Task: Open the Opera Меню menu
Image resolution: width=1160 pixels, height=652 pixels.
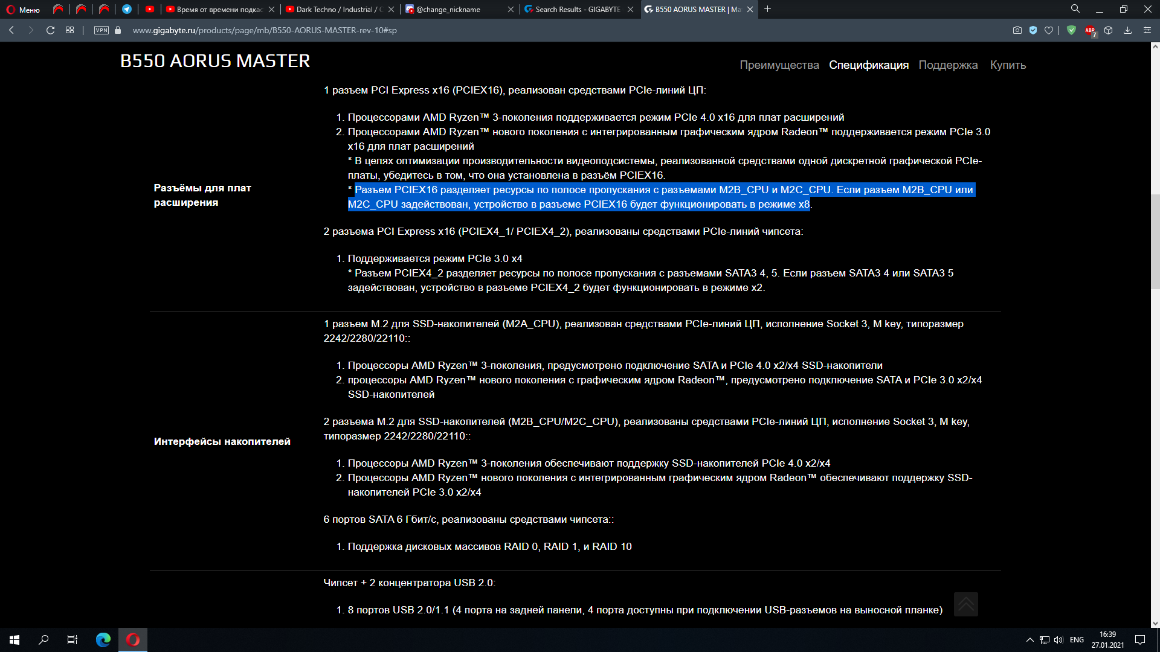Action: click(x=23, y=10)
